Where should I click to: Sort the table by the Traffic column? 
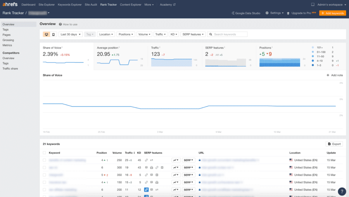point(130,153)
